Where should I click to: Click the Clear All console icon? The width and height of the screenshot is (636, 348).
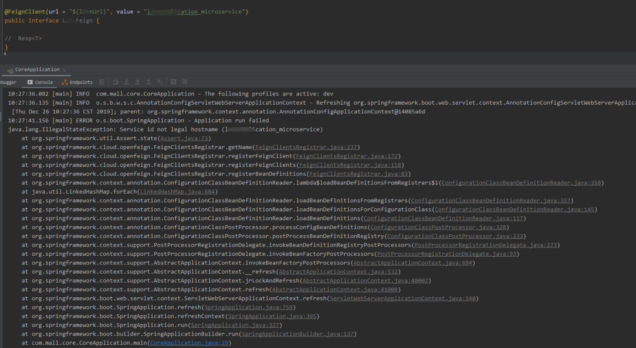coord(184,82)
